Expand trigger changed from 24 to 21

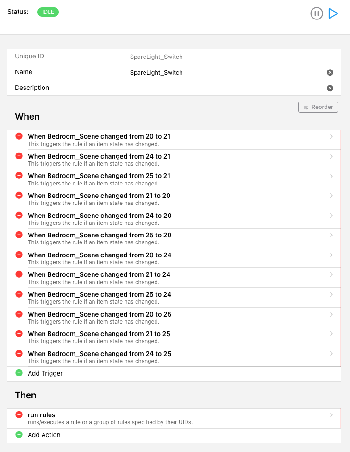tap(331, 156)
